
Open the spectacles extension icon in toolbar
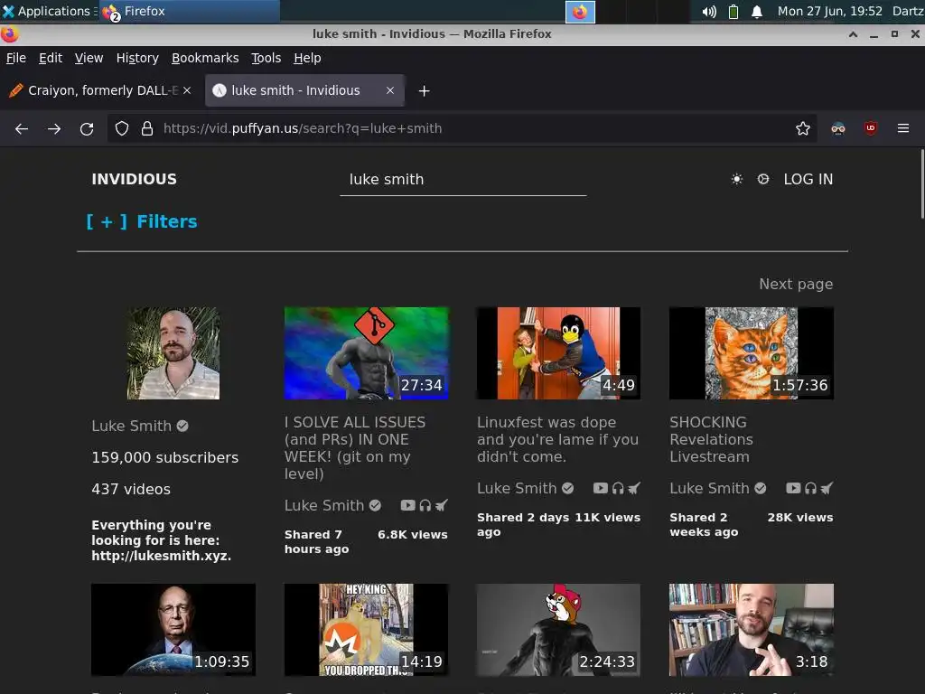837,128
